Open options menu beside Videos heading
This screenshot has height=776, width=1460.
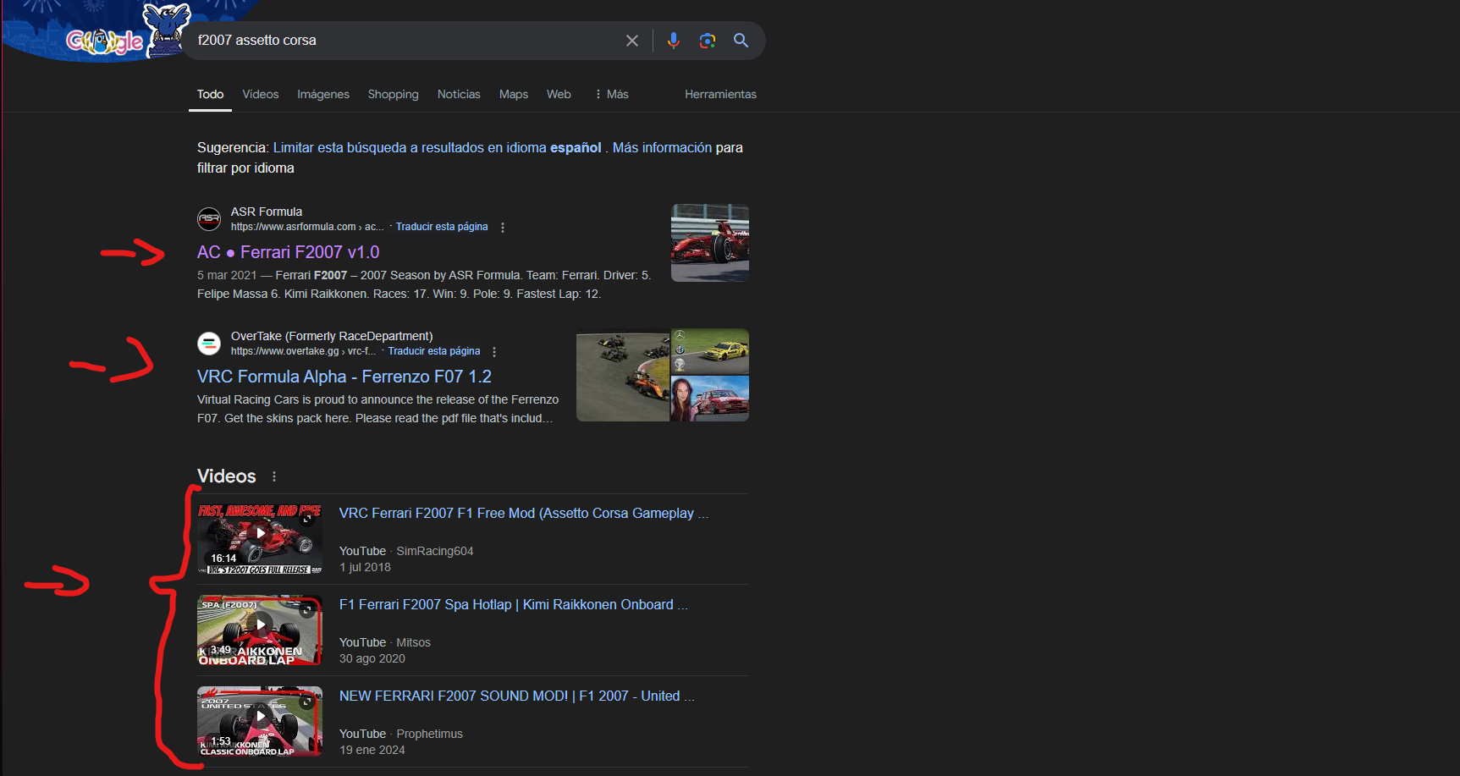coord(274,476)
